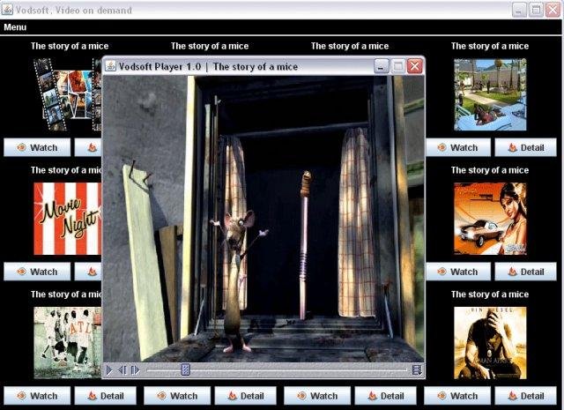Step one frame forward in the player

[135, 370]
